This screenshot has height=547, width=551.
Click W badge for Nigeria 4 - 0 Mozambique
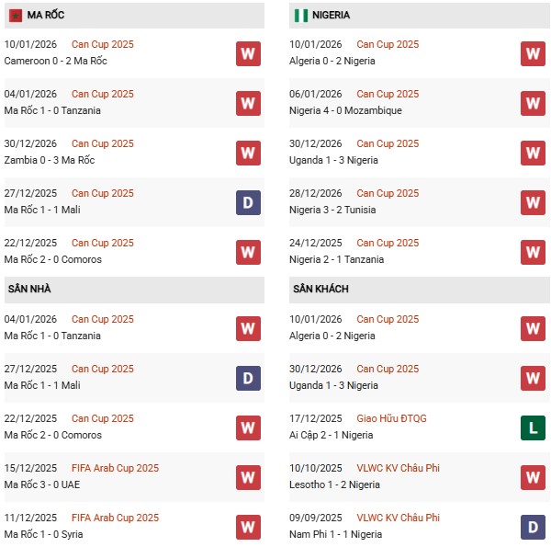[x=533, y=103]
